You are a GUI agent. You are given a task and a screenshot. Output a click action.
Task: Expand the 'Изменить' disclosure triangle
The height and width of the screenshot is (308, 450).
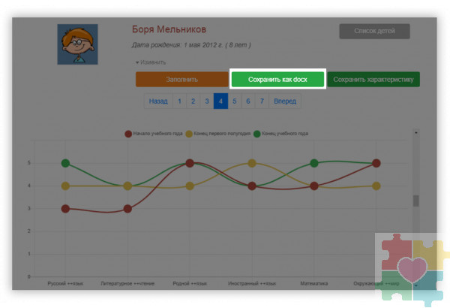(137, 62)
